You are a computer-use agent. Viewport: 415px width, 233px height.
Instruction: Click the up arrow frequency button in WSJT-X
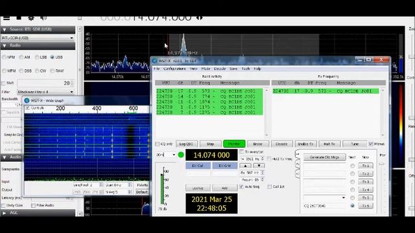[245, 166]
